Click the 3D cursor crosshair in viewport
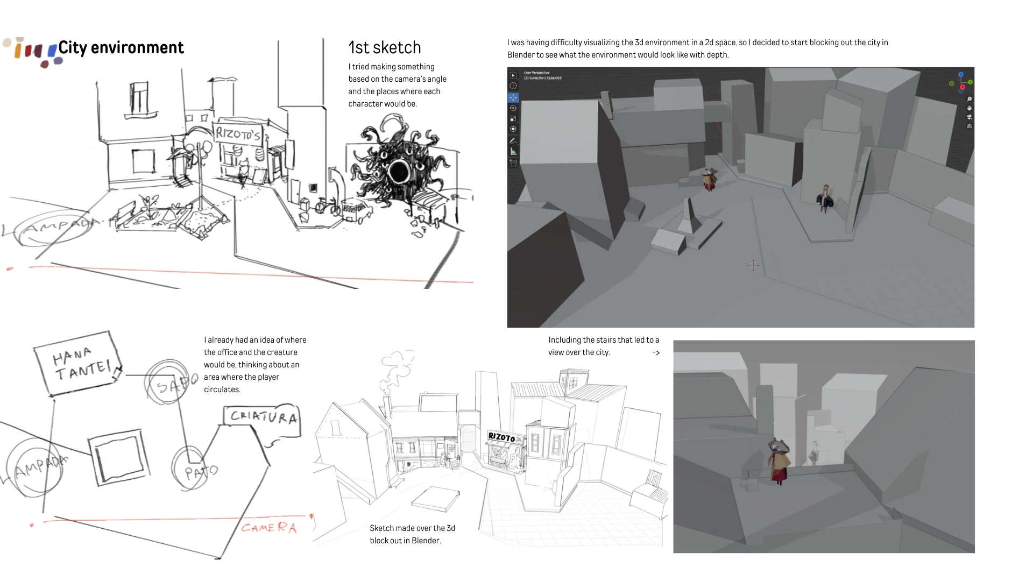Image resolution: width=1033 pixels, height=581 pixels. pos(753,265)
